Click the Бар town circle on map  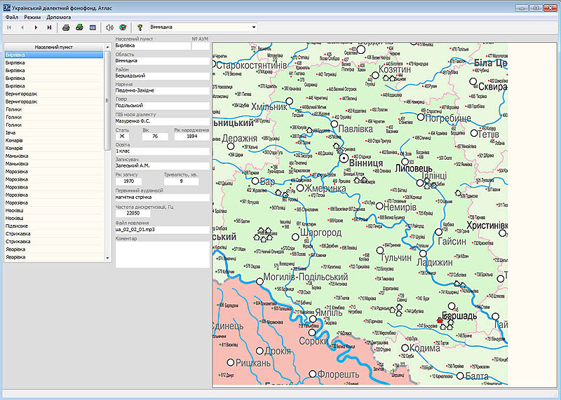255,181
